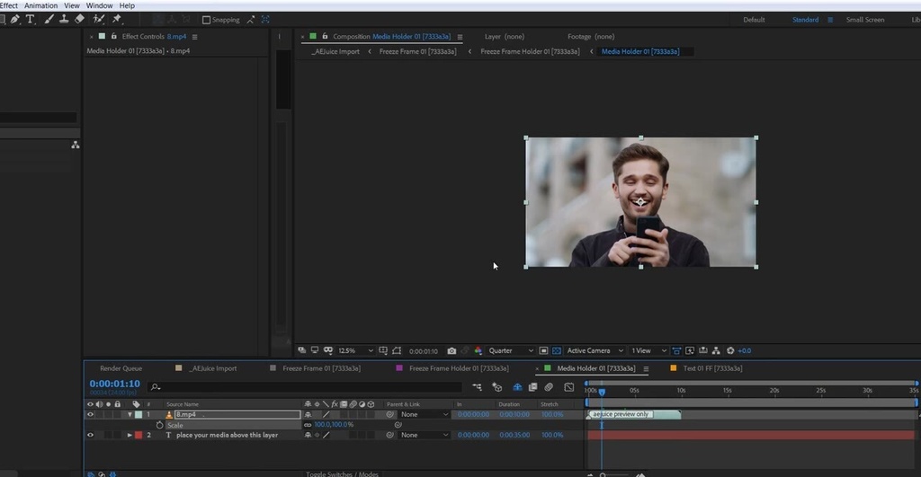This screenshot has width=921, height=477.
Task: Toggle lock on the Composition viewer panel
Action: [x=324, y=36]
